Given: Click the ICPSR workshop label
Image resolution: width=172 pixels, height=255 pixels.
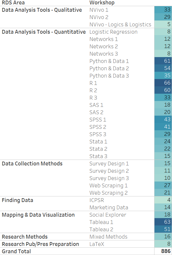Looking at the screenshot, I should pos(97,200).
